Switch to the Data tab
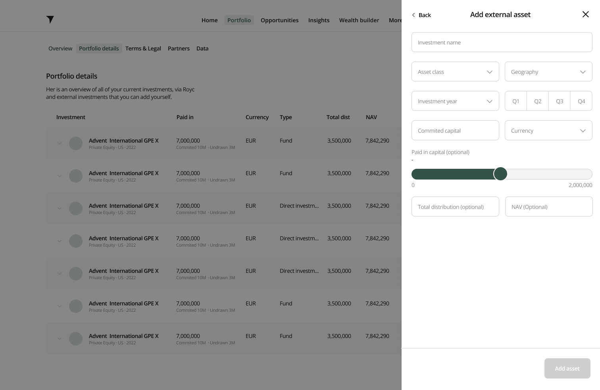The width and height of the screenshot is (600, 390). click(202, 48)
